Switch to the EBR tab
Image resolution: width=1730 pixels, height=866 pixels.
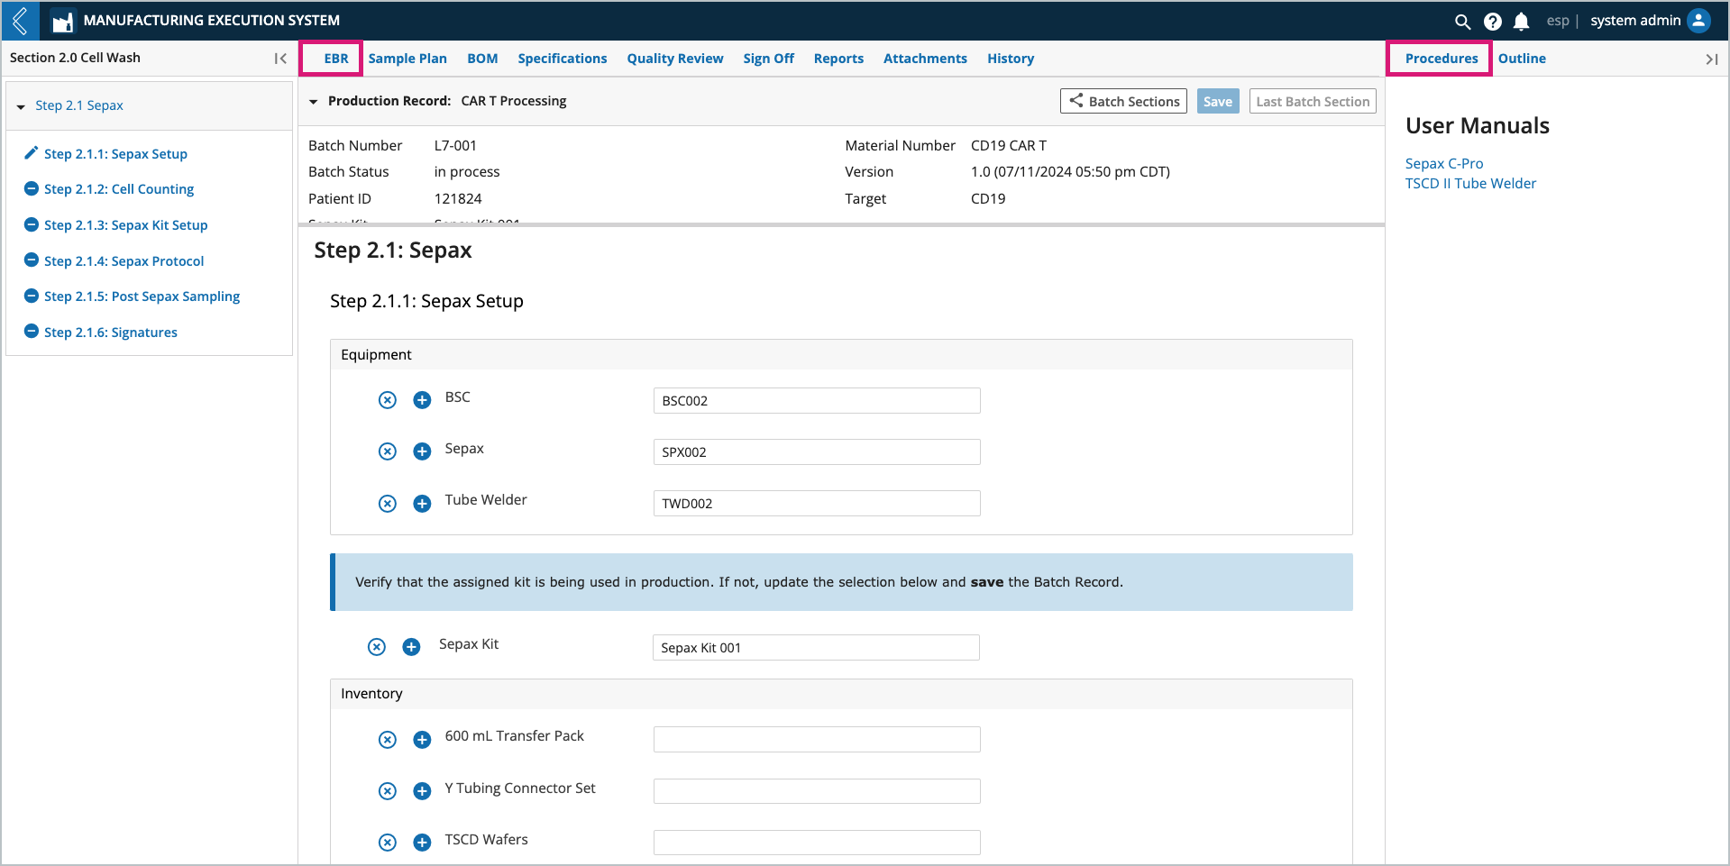pyautogui.click(x=336, y=59)
